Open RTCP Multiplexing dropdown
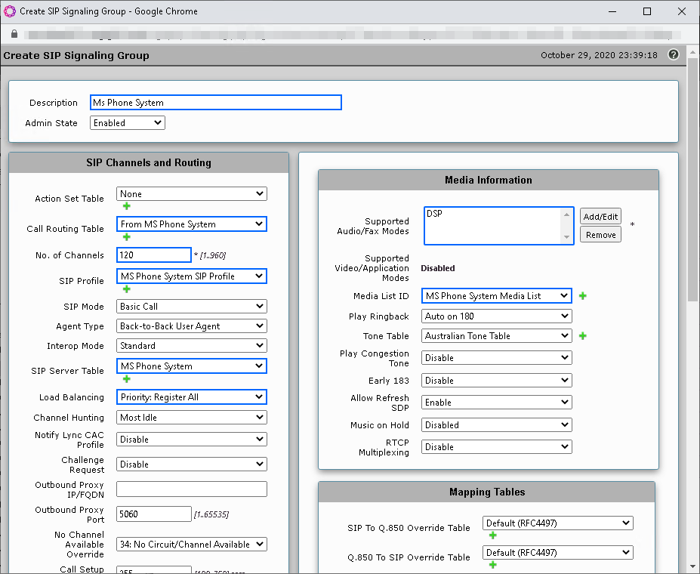 click(496, 447)
